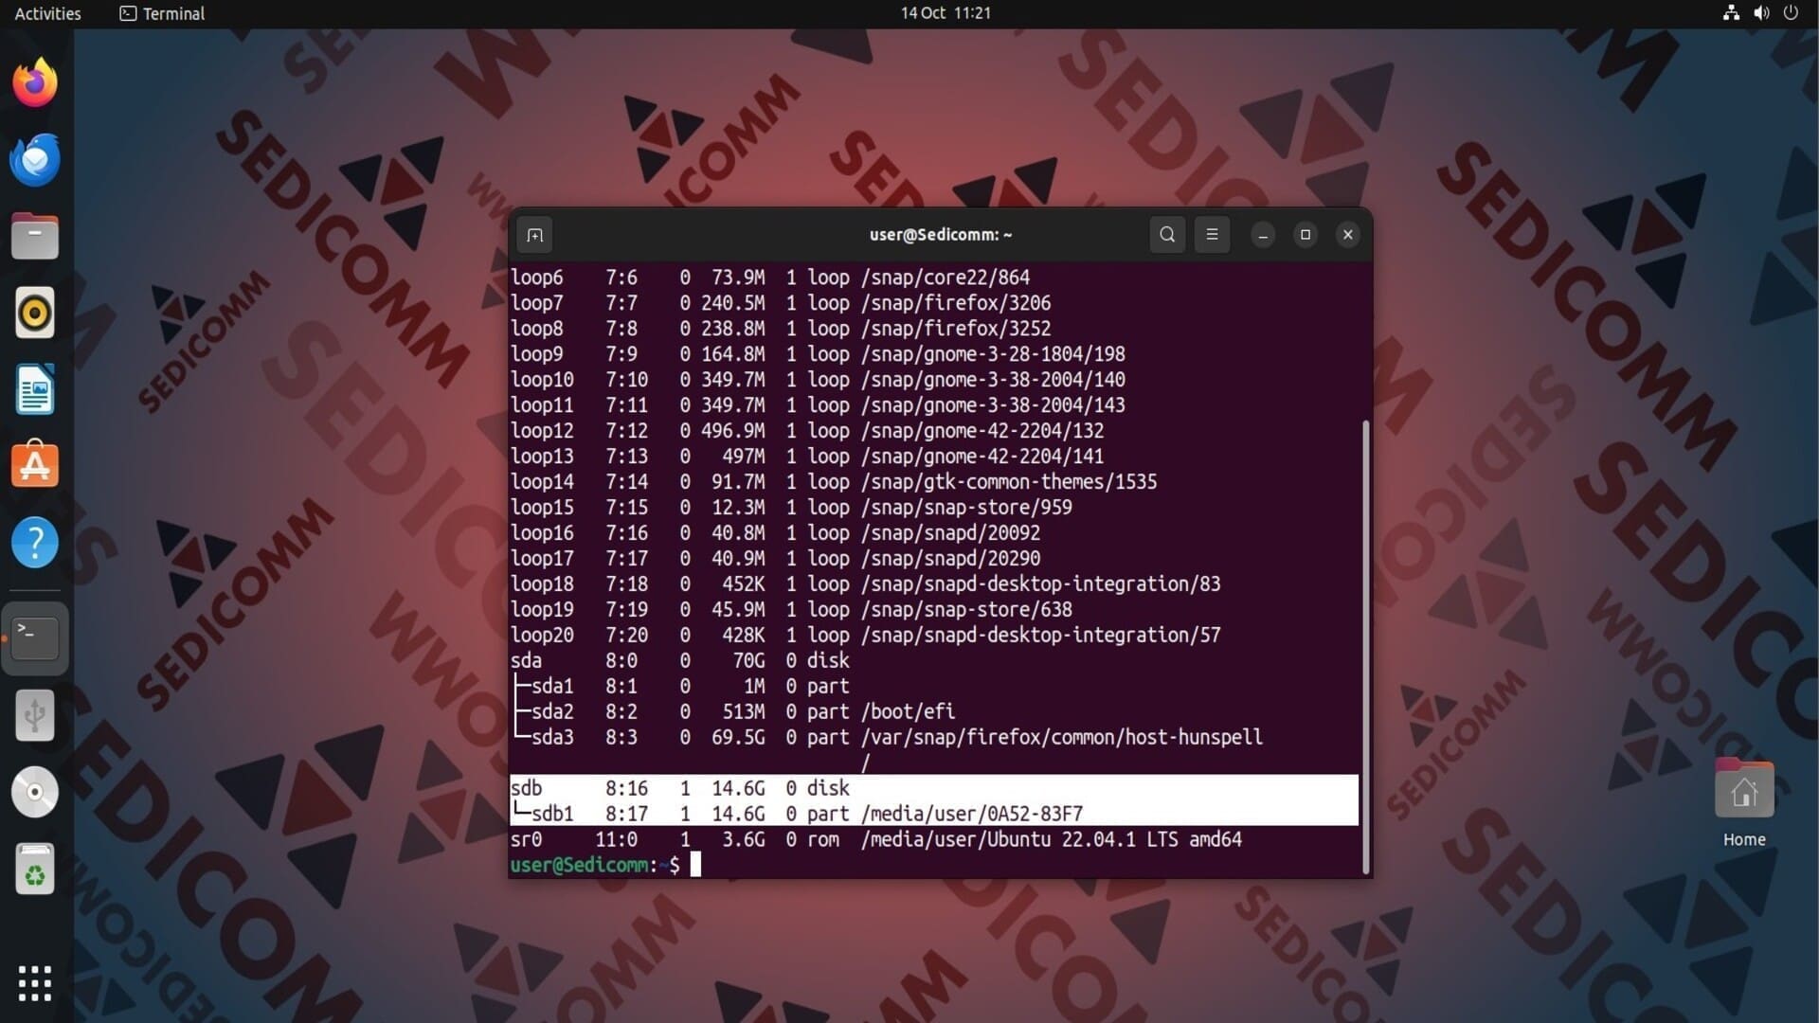This screenshot has width=1819, height=1023.
Task: Click the sda 70G disk row
Action: pyautogui.click(x=680, y=660)
